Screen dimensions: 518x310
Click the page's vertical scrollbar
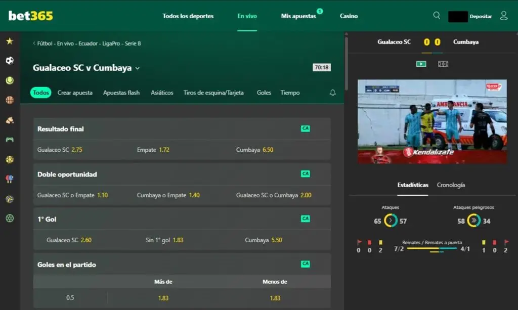pyautogui.click(x=346, y=61)
